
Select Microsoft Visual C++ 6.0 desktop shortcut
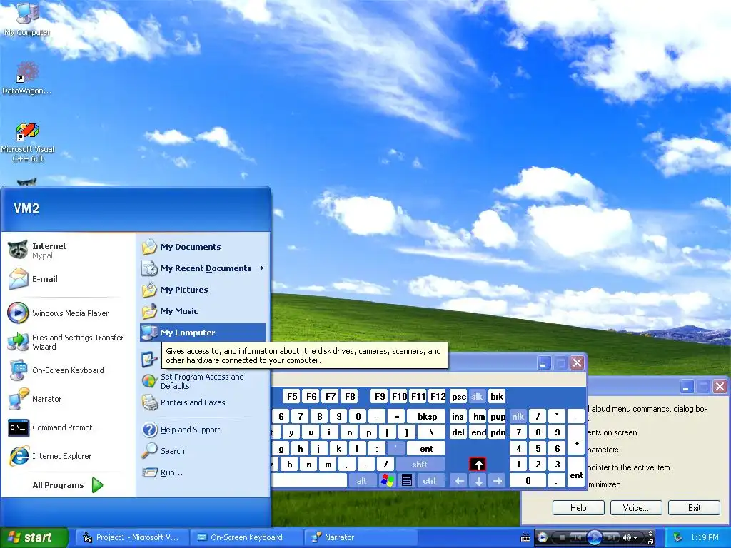[x=28, y=142]
